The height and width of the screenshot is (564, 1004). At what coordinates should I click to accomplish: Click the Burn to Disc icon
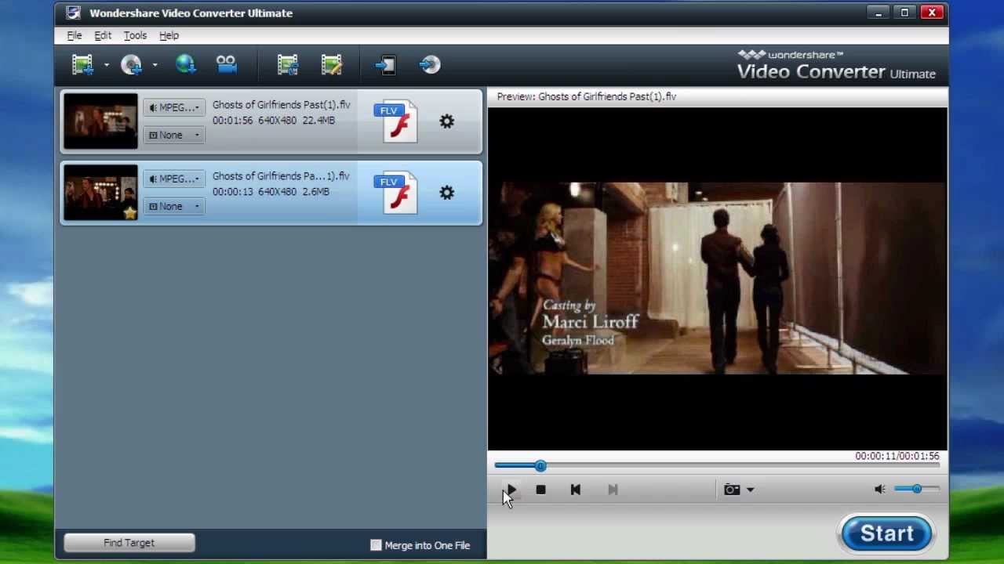click(430, 64)
